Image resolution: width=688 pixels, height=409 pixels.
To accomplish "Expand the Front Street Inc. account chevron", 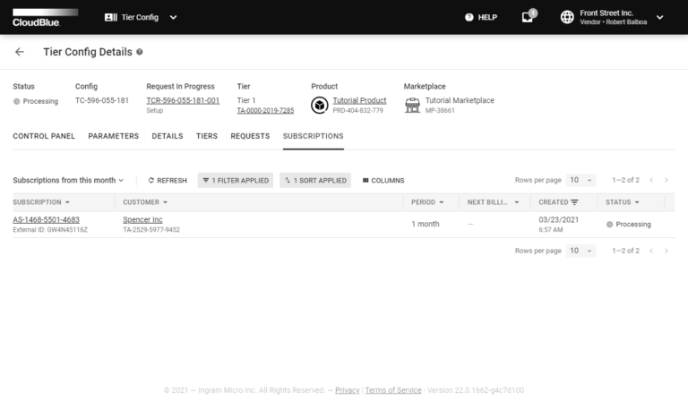I will tap(659, 18).
